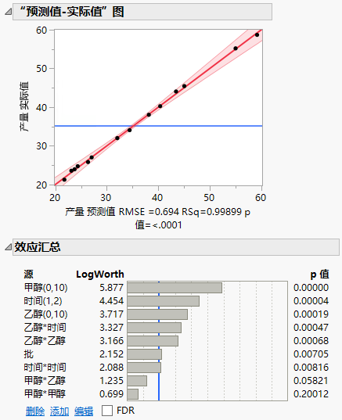Screen dimensions: 342x420
Task: Click LogWorth value 3.166
Action: tap(111, 341)
